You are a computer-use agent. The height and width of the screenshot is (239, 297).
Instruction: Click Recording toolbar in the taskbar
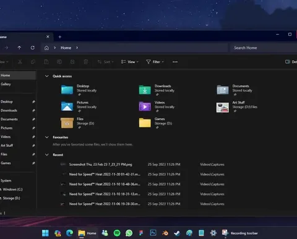pyautogui.click(x=239, y=233)
